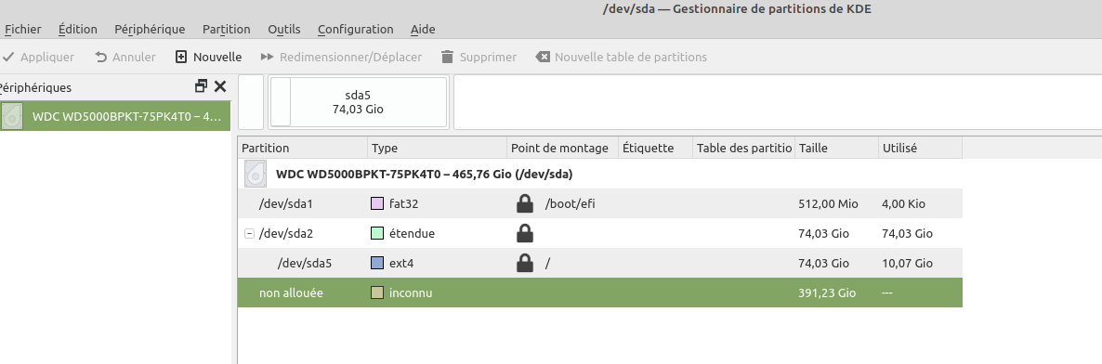
Task: Select the WDC WD5000BPKT 465,76 Gio row
Action: [x=600, y=174]
